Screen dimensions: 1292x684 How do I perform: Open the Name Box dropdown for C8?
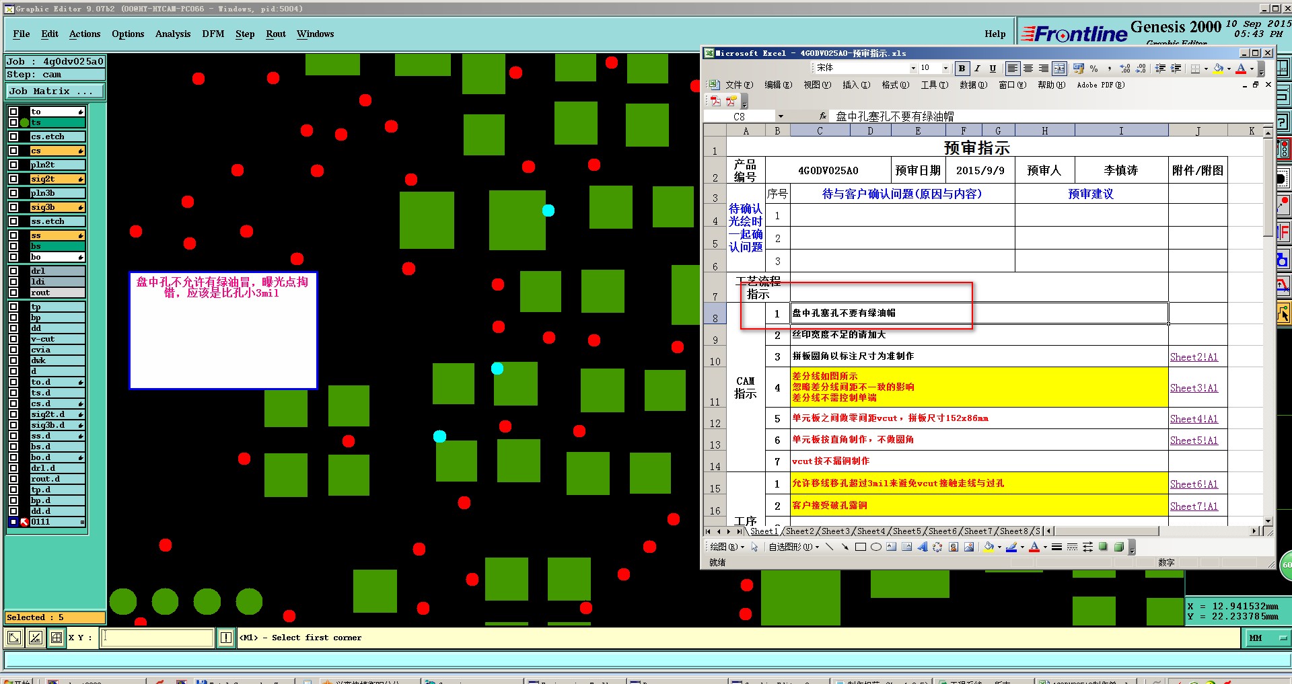(x=781, y=116)
